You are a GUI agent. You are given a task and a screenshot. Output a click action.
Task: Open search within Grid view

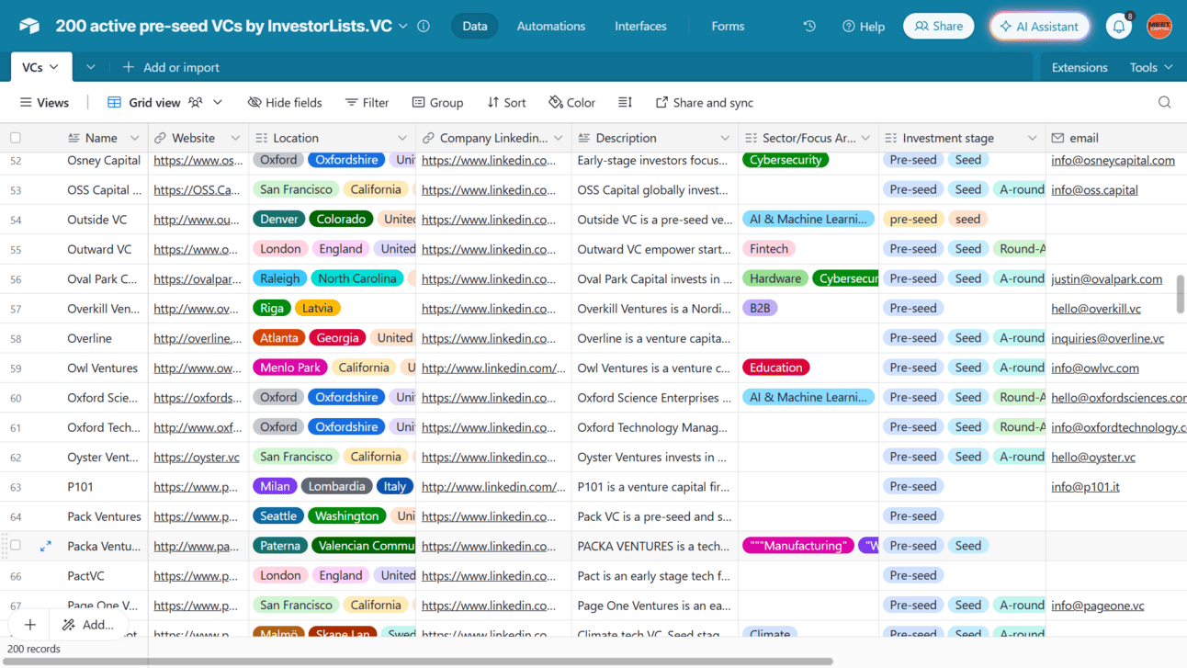(x=1164, y=102)
